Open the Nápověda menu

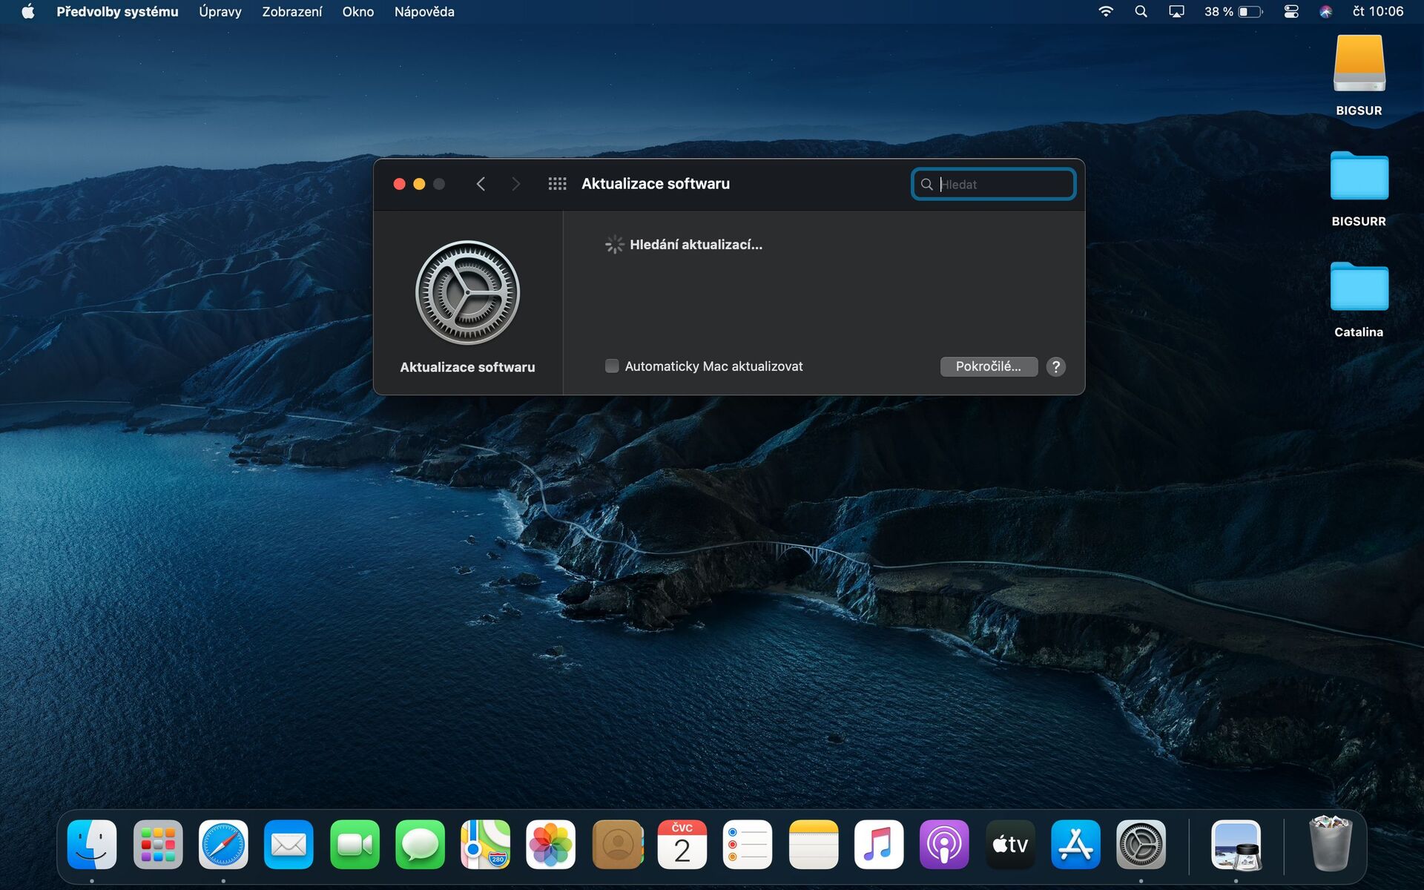[423, 11]
